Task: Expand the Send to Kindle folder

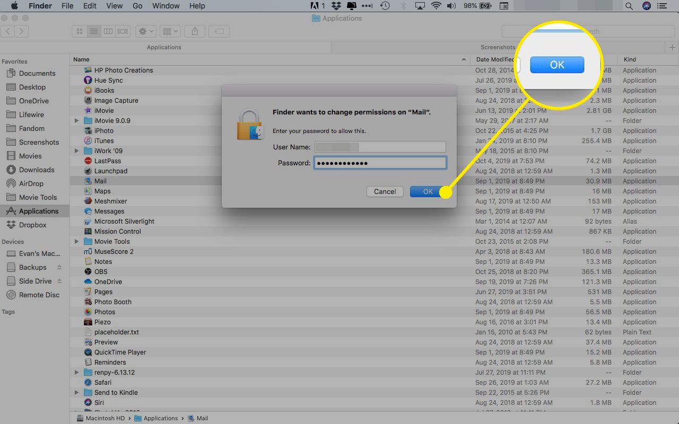Action: 77,393
